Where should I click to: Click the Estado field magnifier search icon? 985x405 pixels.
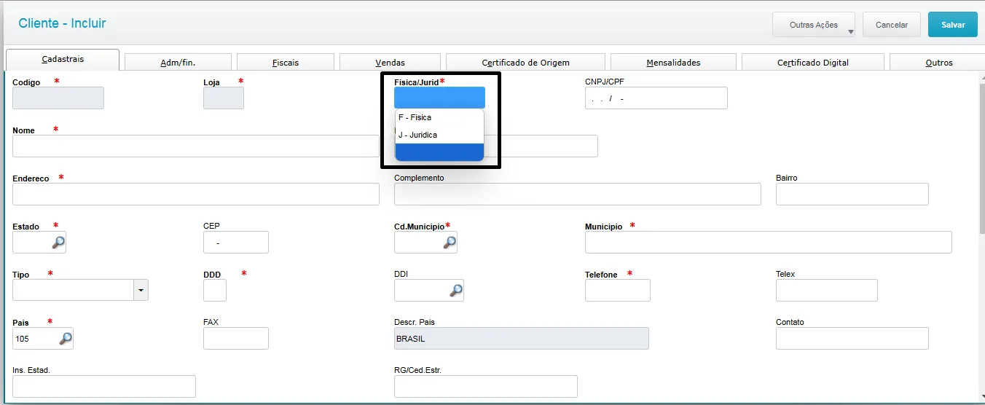click(58, 242)
